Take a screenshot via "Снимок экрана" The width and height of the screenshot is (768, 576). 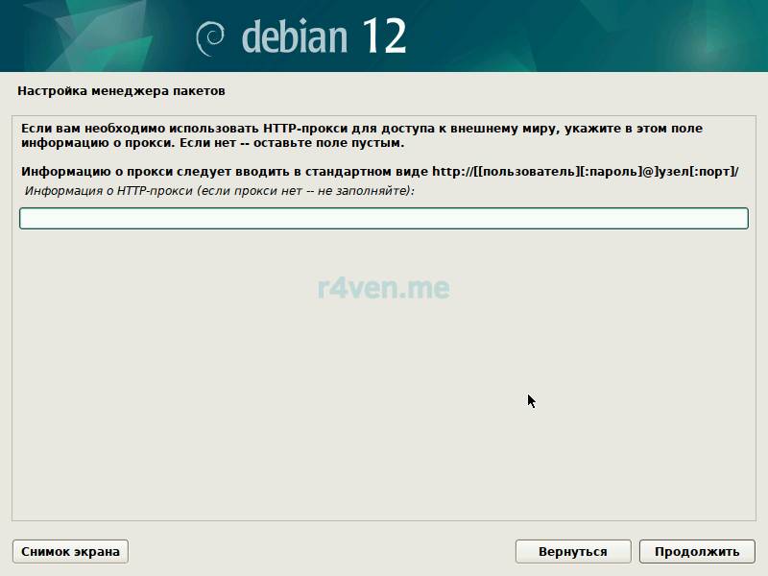70,551
